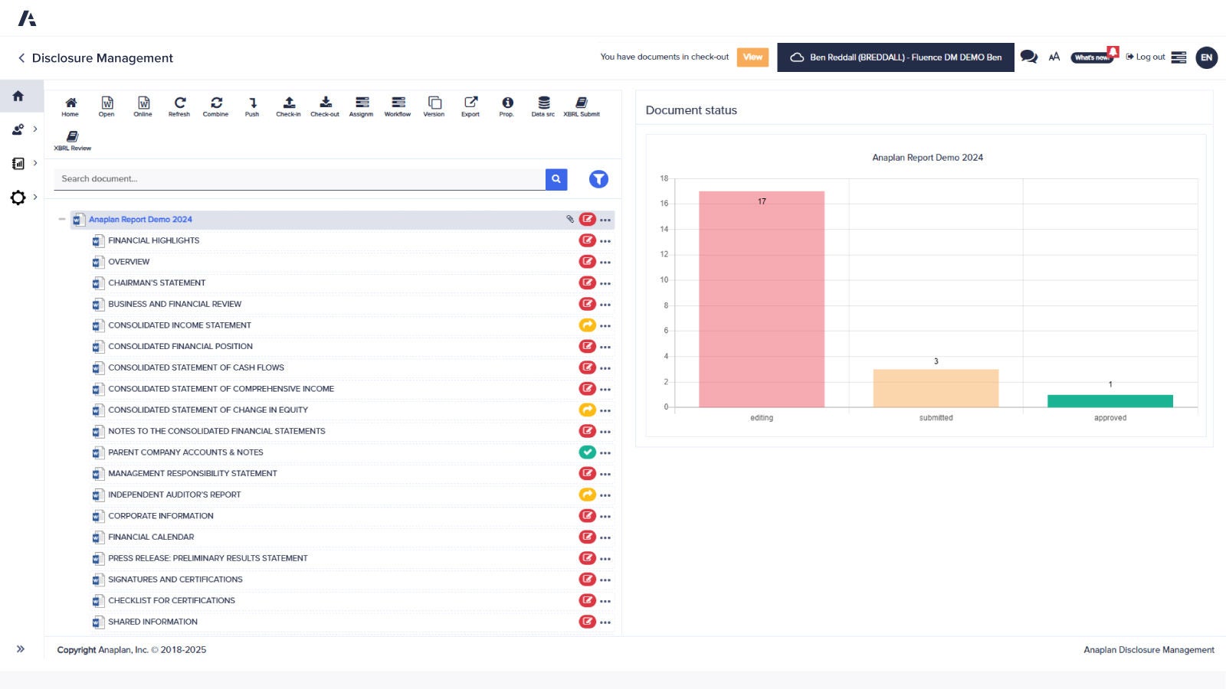The width and height of the screenshot is (1226, 689).
Task: Click the Data src toolbar icon
Action: tap(543, 106)
